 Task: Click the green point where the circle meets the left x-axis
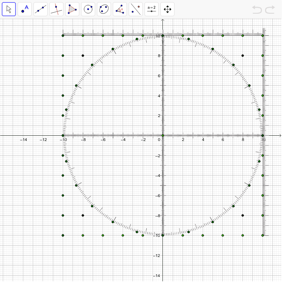pos(63,135)
